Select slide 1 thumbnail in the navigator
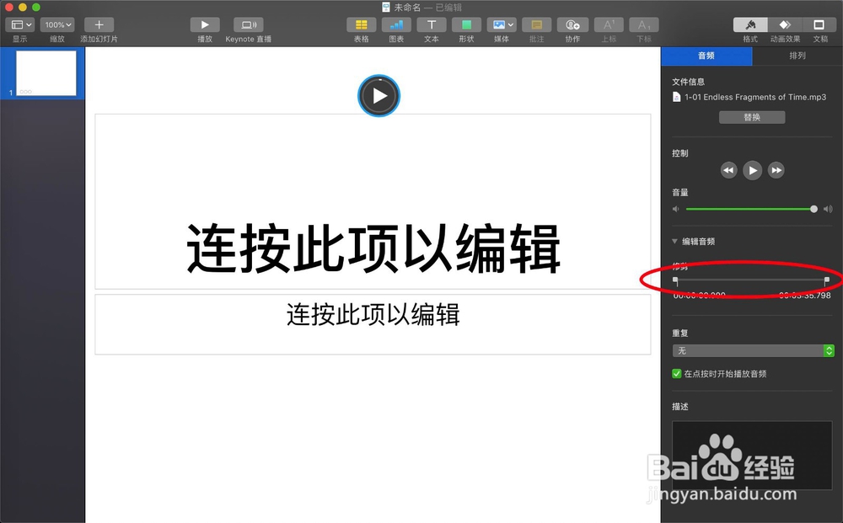The height and width of the screenshot is (523, 843). click(x=48, y=72)
